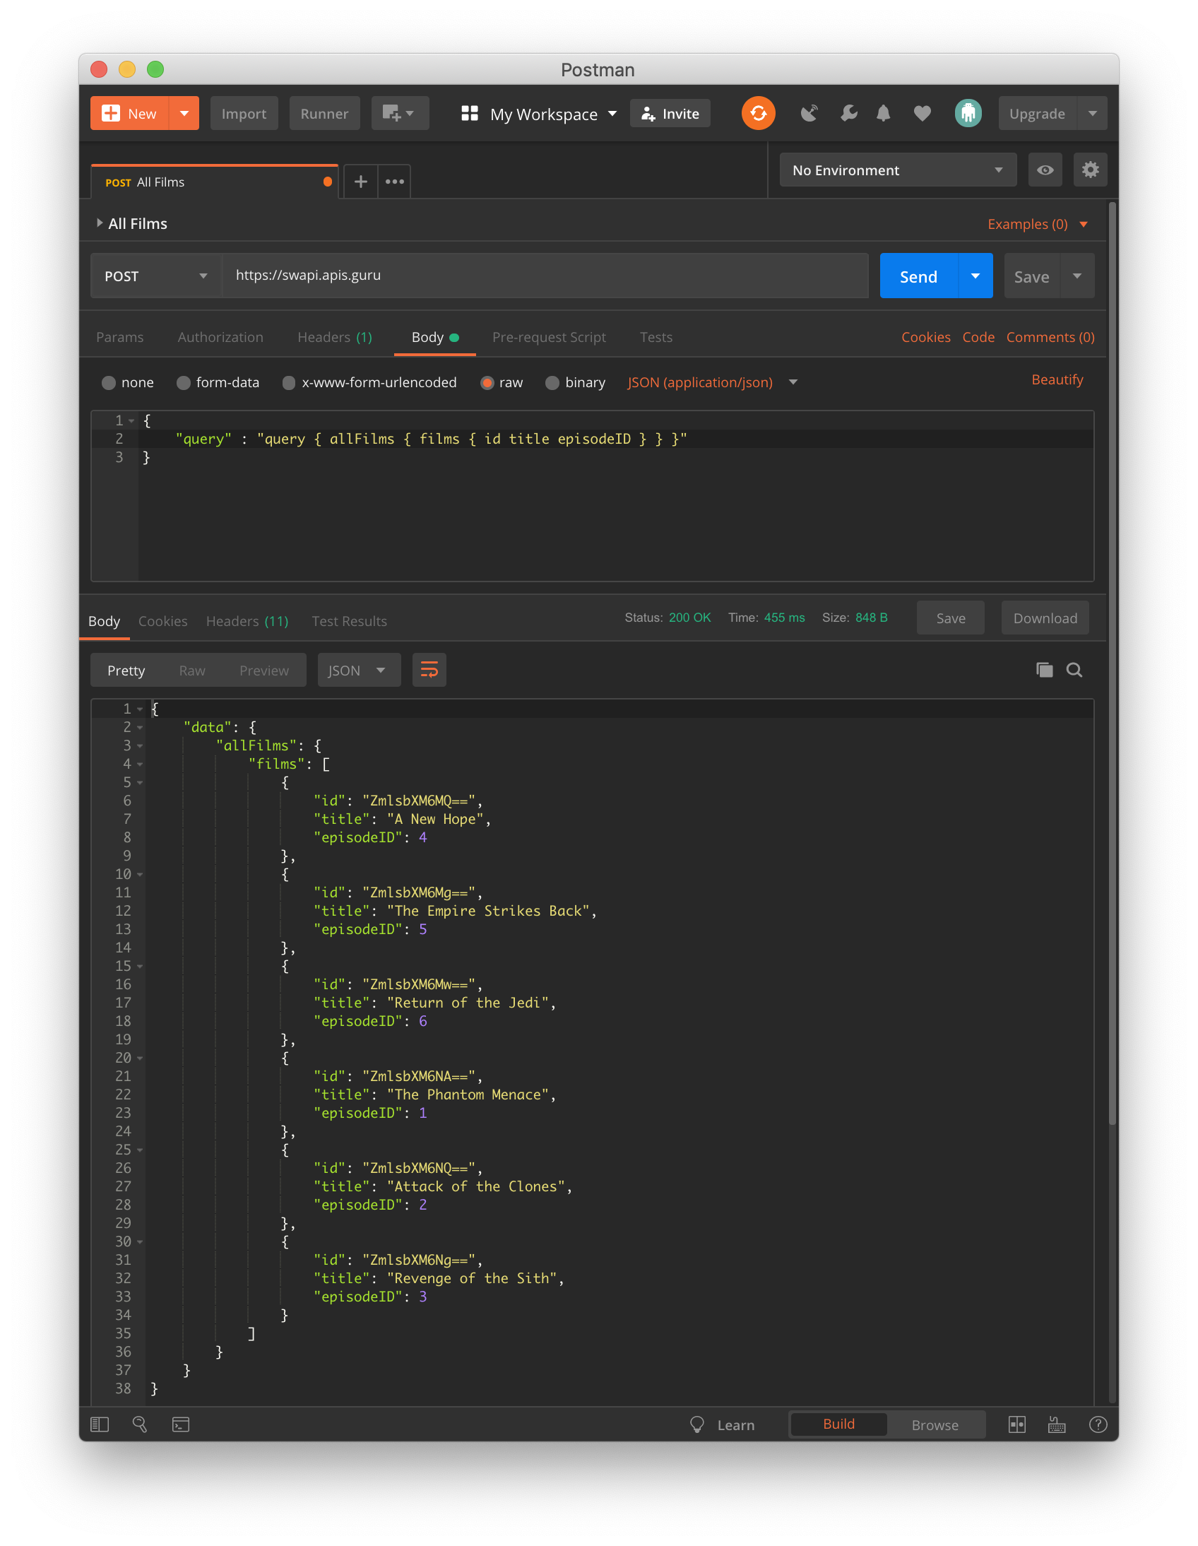This screenshot has height=1546, width=1198.
Task: Toggle sidebar visibility icon
Action: 100,1424
